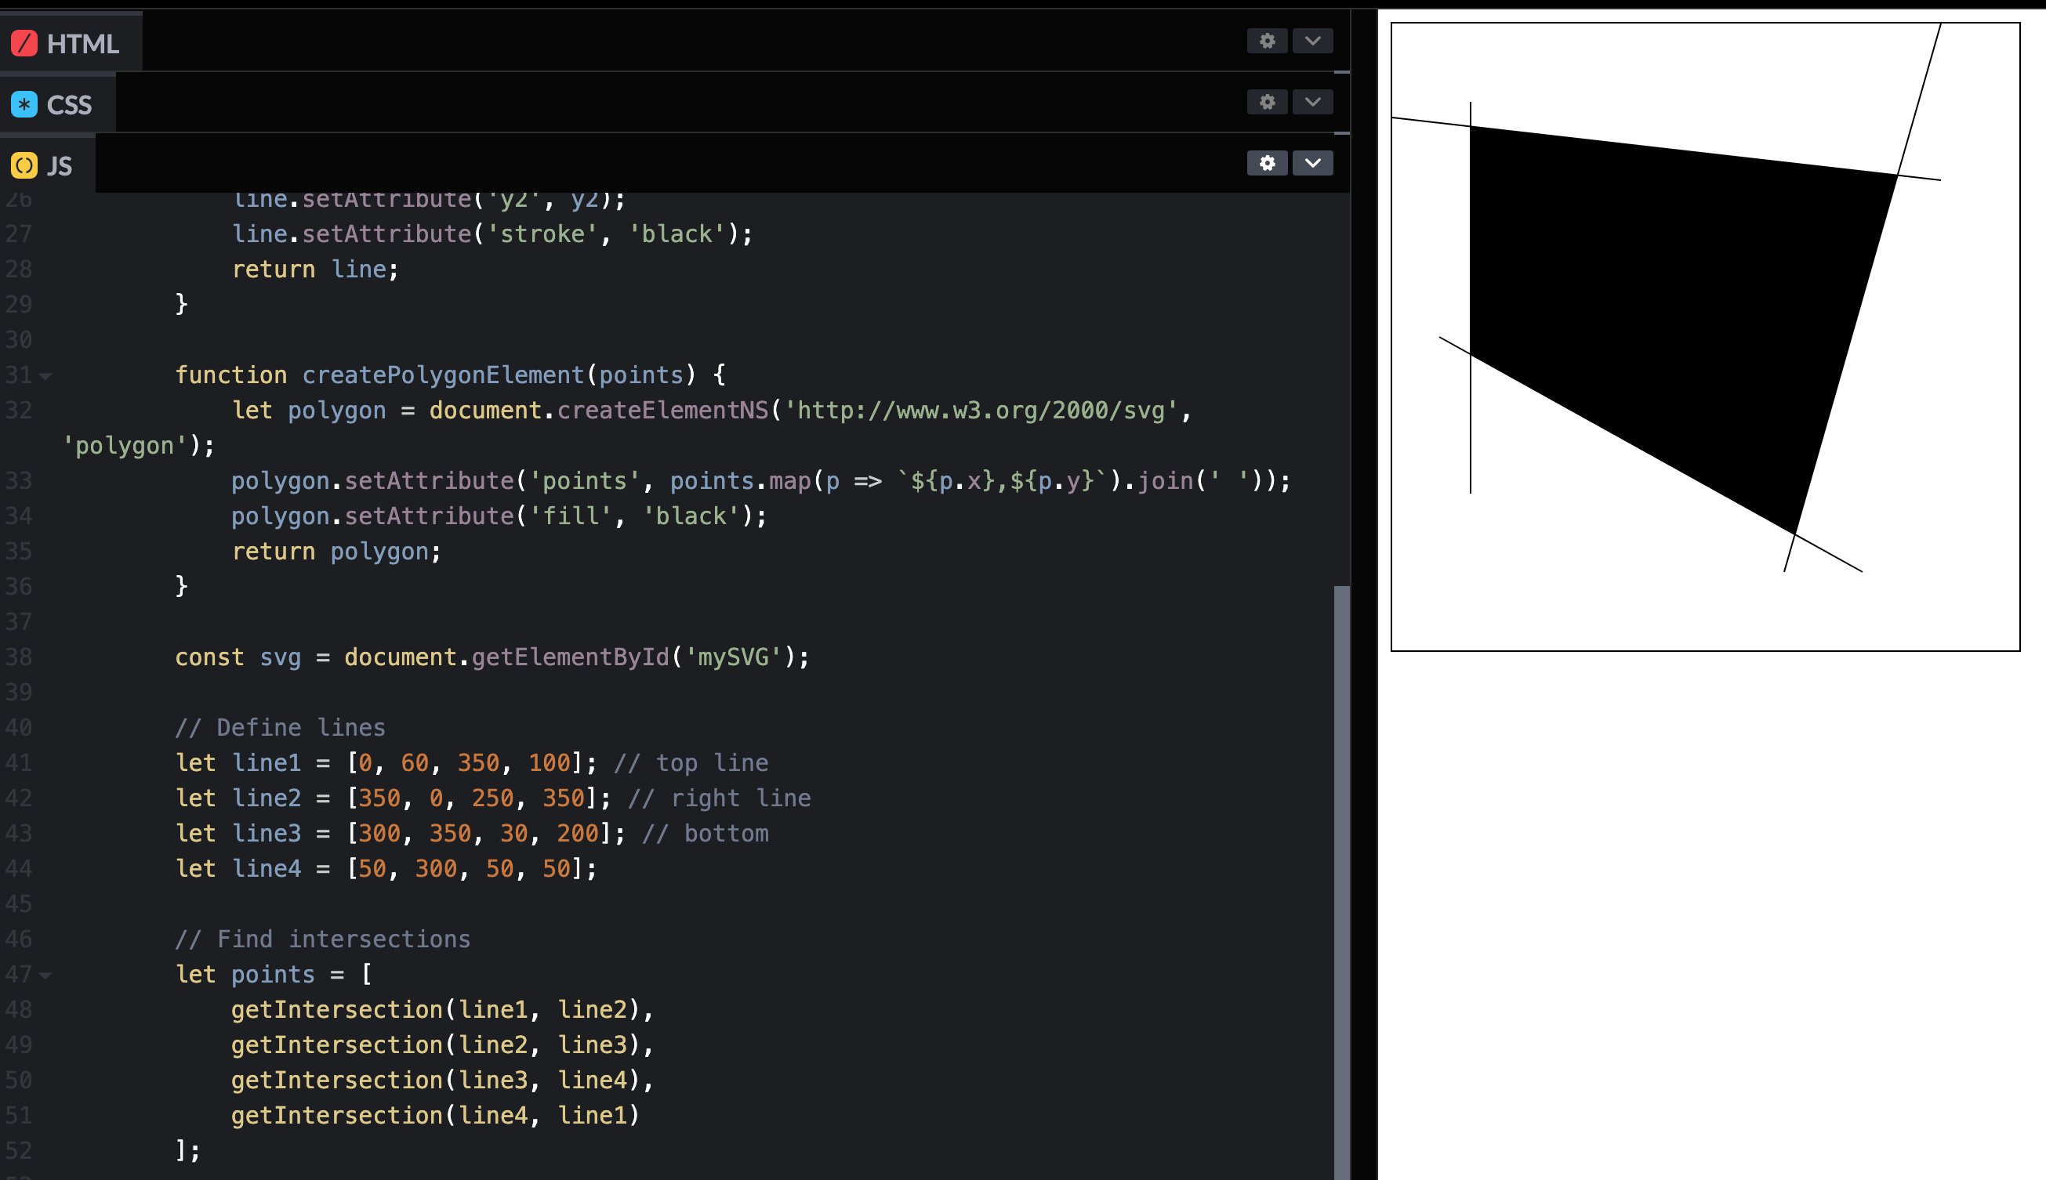
Task: Click the 'http://www.w3.org/2000/svg' string
Action: tap(980, 411)
